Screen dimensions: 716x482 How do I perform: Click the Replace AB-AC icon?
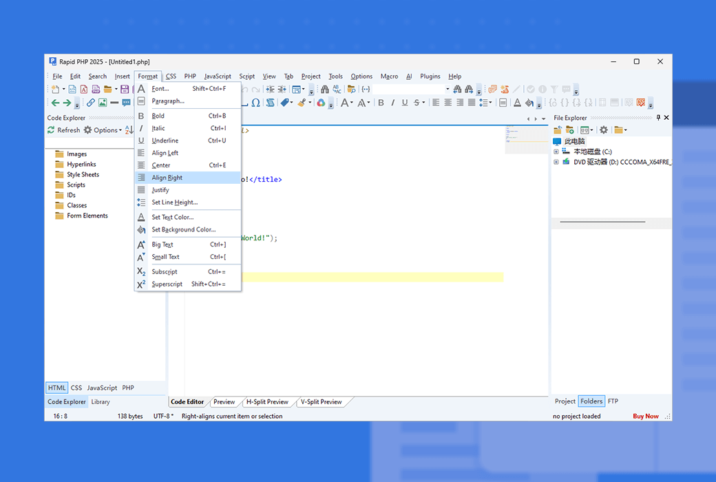coord(337,89)
